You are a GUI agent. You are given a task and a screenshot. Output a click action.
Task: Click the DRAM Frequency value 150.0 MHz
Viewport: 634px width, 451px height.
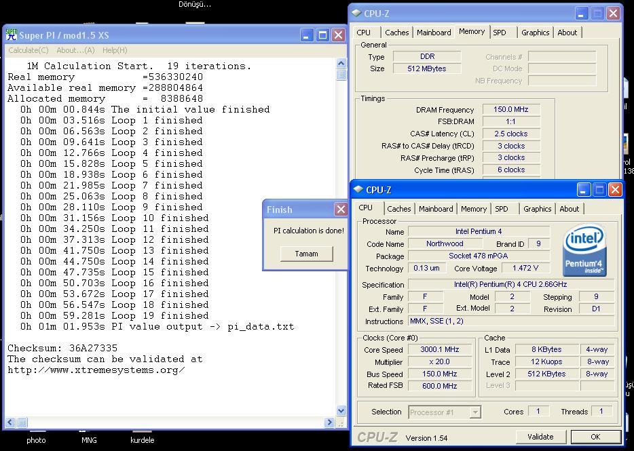click(511, 109)
